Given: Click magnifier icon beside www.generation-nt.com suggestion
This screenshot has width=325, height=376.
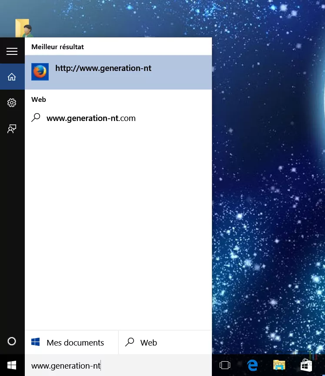Looking at the screenshot, I should (37, 117).
